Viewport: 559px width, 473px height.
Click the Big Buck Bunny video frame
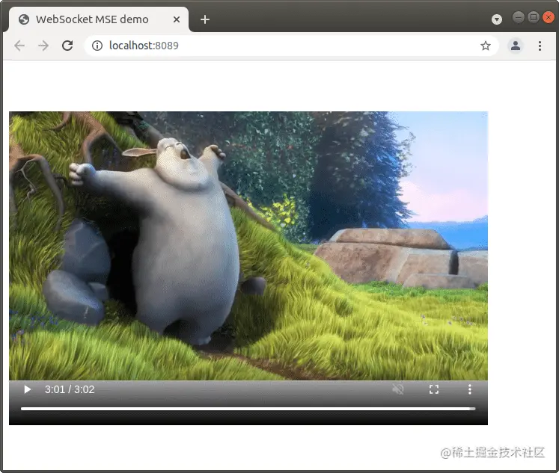pos(248,246)
